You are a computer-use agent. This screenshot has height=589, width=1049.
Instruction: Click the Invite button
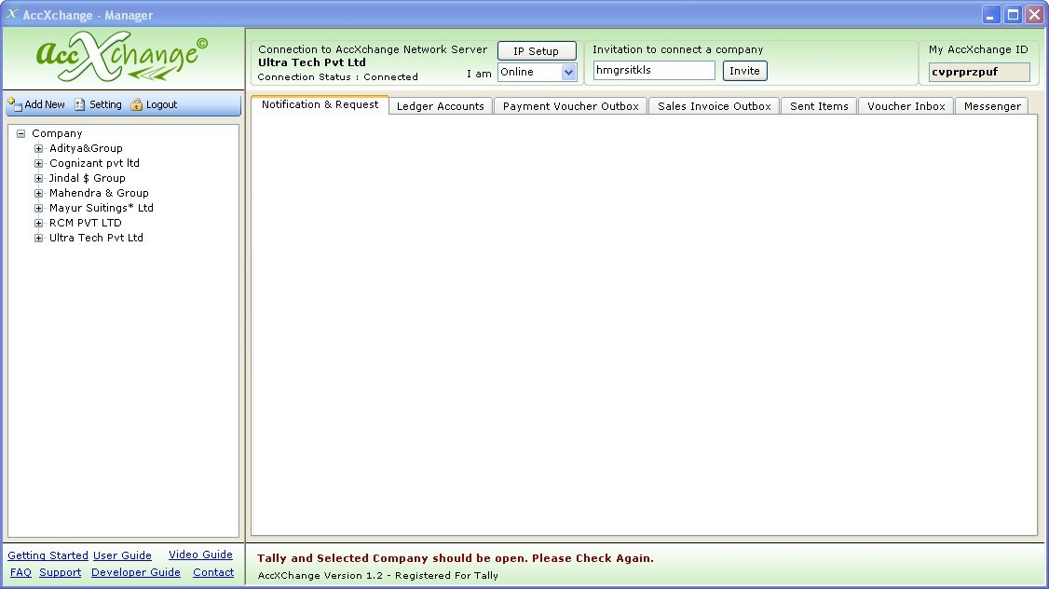click(x=744, y=71)
